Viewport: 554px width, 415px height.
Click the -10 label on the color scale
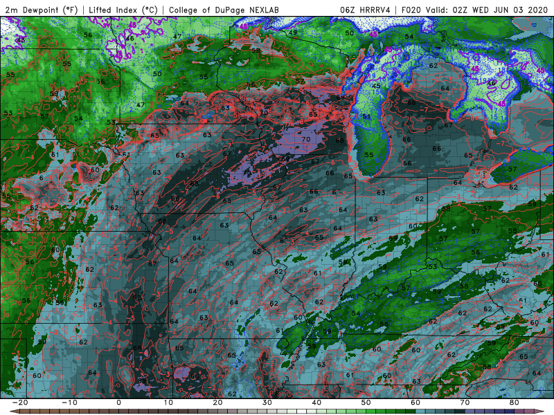pos(69,403)
